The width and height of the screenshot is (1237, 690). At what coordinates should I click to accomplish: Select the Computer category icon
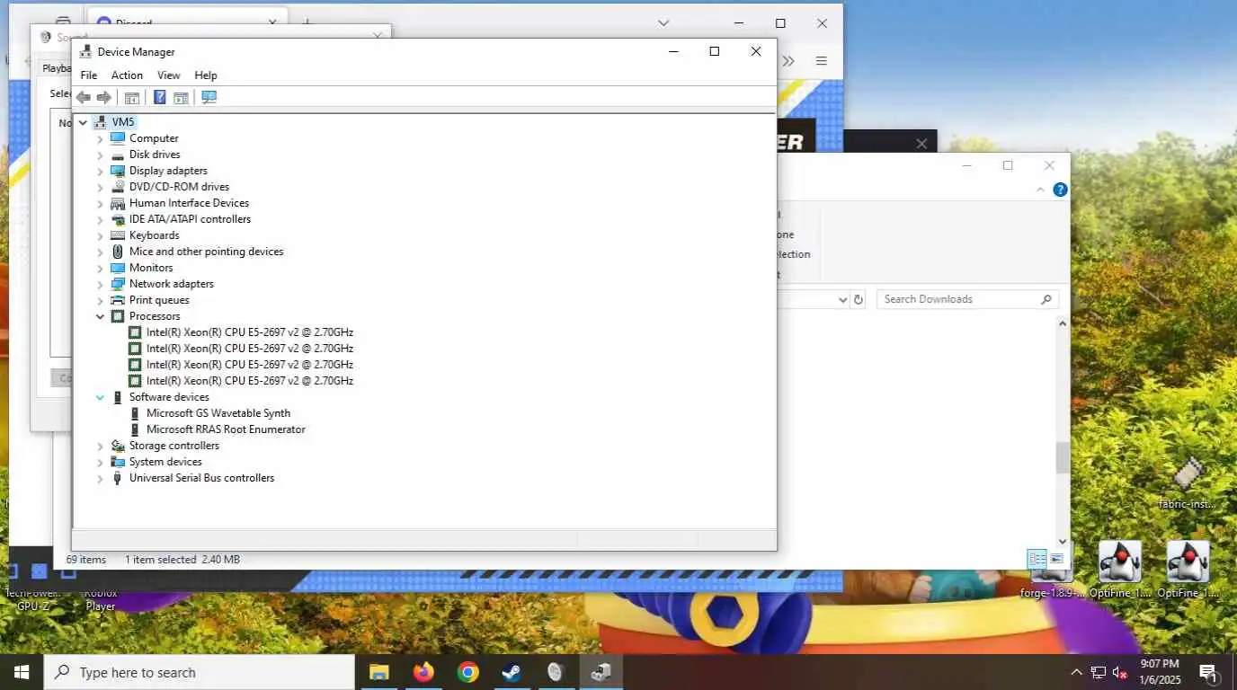[x=118, y=138]
